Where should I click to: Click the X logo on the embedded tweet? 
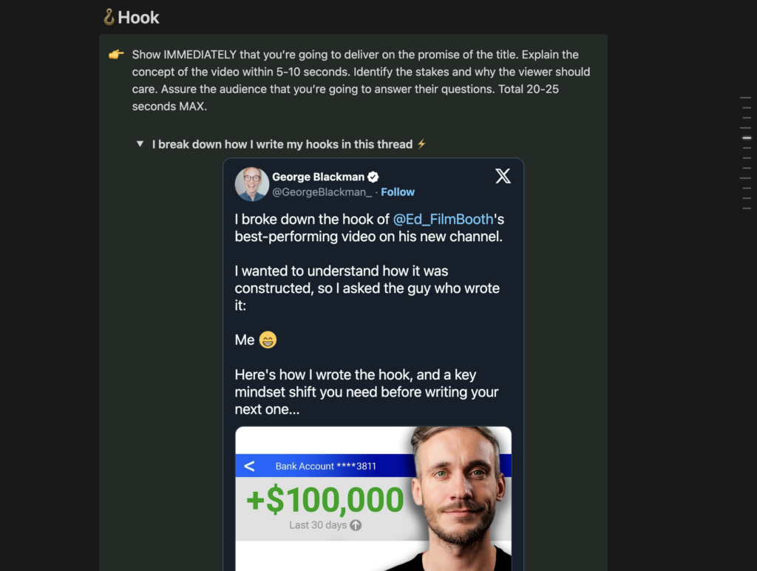click(x=503, y=176)
